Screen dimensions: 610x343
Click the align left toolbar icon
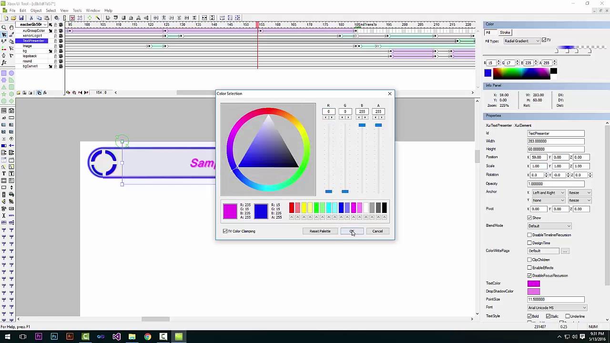(108, 18)
